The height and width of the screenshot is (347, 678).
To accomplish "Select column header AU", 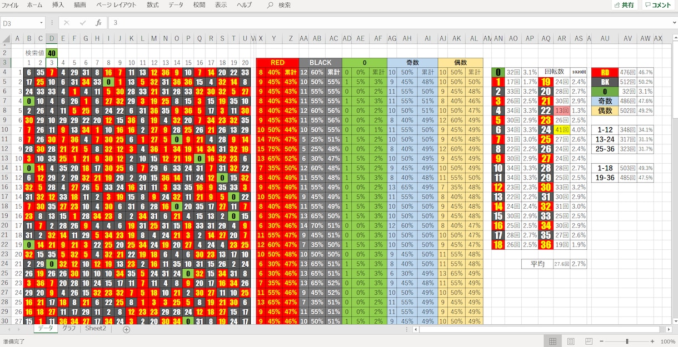I will (x=605, y=39).
